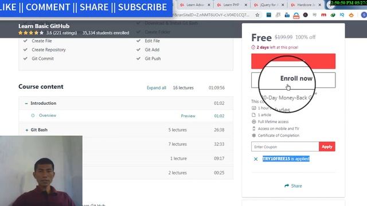This screenshot has height=206, width=367.
Task: Open the red letter m extension
Action: [323, 15]
